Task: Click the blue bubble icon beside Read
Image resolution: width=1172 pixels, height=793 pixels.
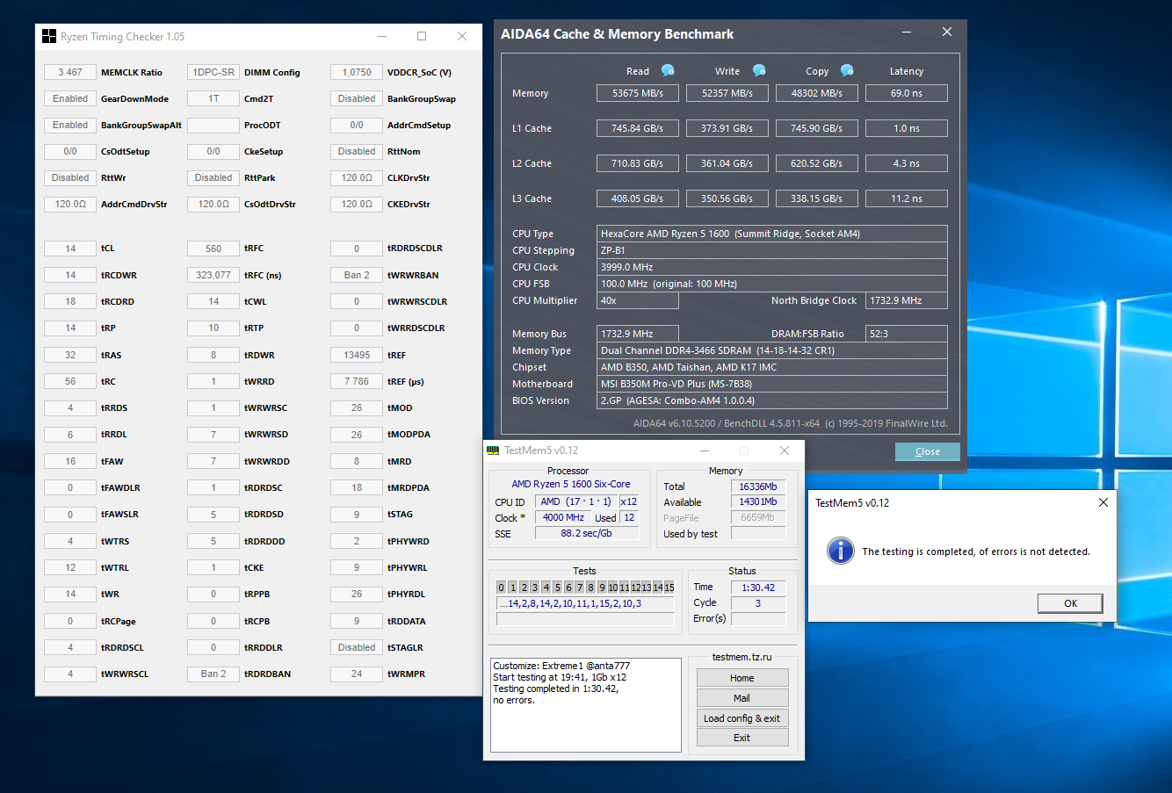Action: click(668, 70)
